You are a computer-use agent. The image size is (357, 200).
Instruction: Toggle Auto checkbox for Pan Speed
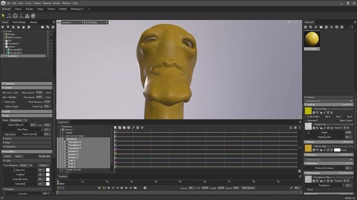pos(45,97)
